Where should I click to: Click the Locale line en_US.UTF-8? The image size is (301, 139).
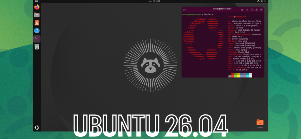pos(238,70)
